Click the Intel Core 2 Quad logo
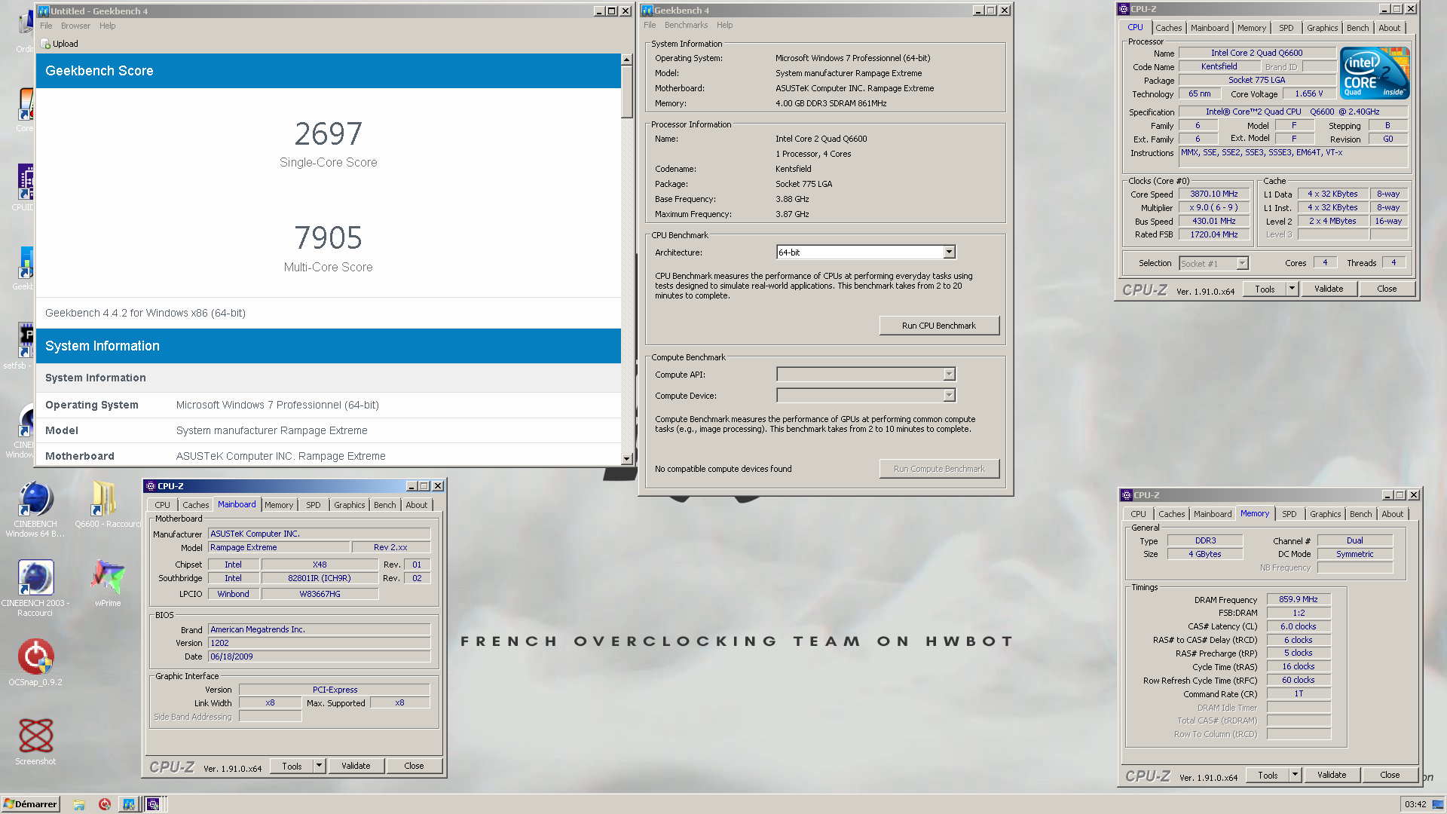The width and height of the screenshot is (1447, 814). pyautogui.click(x=1375, y=73)
